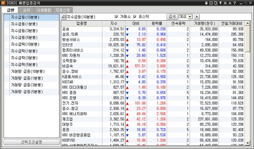The image size is (254, 149).
Task: Click the letter A font icon
Action: (x=230, y=3)
